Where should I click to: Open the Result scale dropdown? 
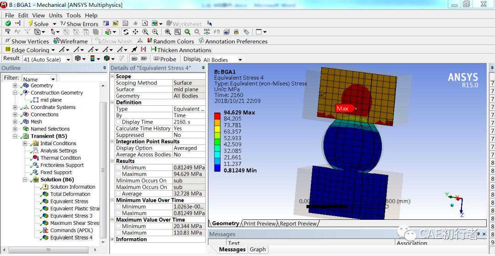68,59
